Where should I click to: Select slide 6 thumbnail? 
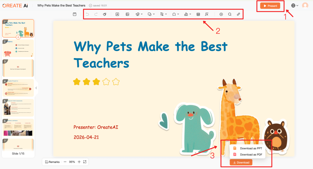point(18,127)
